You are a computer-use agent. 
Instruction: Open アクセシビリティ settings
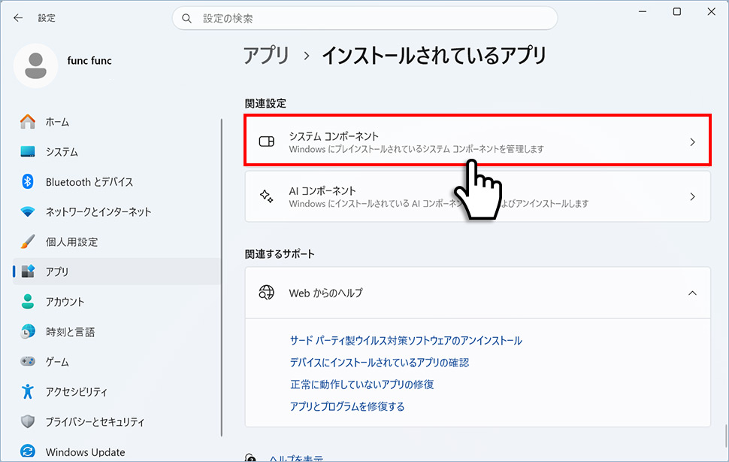(116, 391)
